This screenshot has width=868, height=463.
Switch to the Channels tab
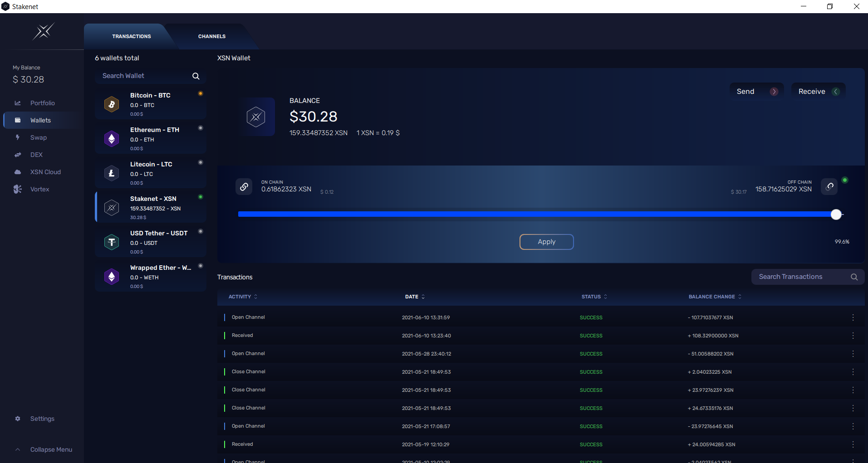tap(212, 36)
